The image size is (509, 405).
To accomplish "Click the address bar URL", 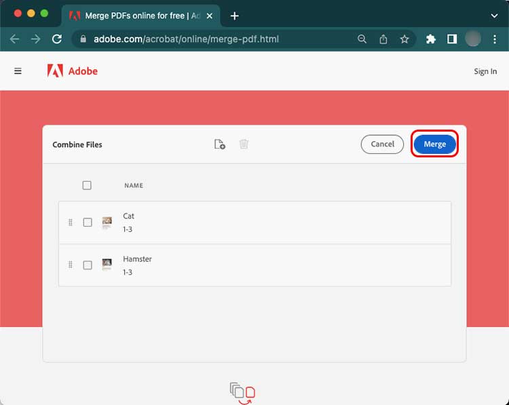I will pyautogui.click(x=186, y=39).
